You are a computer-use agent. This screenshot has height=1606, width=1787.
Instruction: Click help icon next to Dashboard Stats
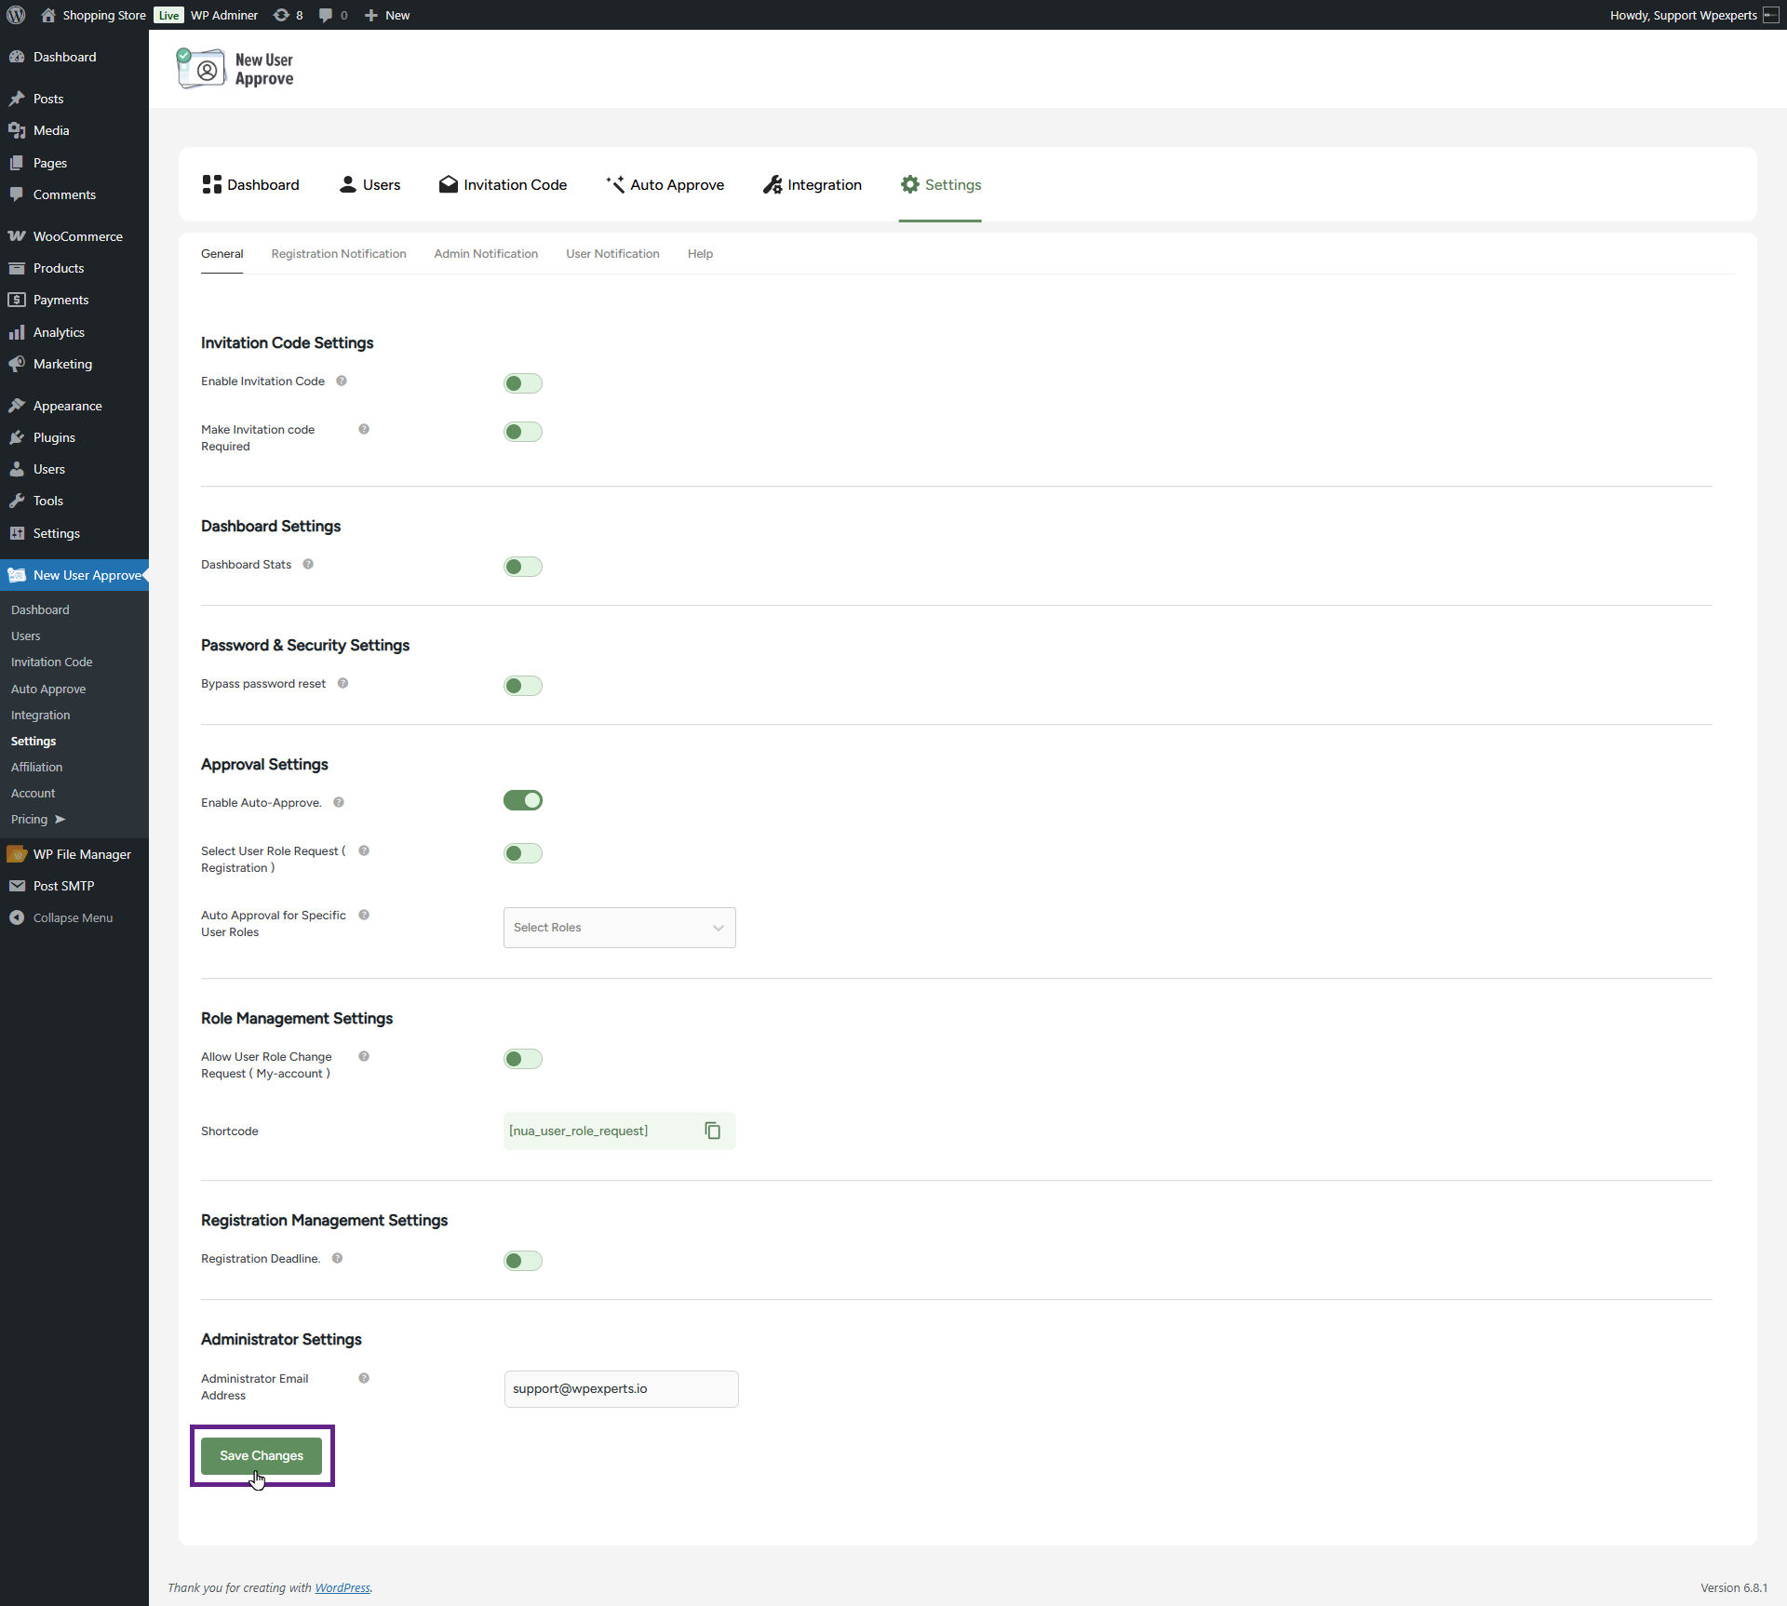308,564
